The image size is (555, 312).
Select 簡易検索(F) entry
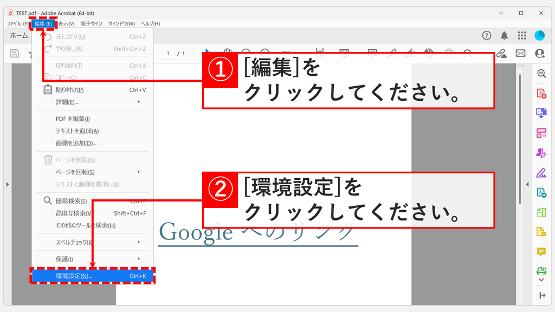tap(93, 201)
